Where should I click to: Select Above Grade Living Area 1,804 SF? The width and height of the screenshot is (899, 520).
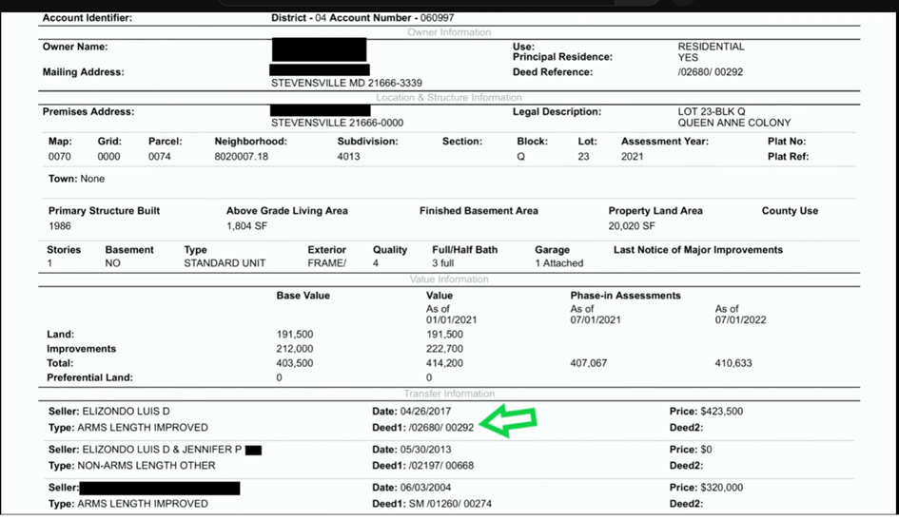(x=247, y=225)
